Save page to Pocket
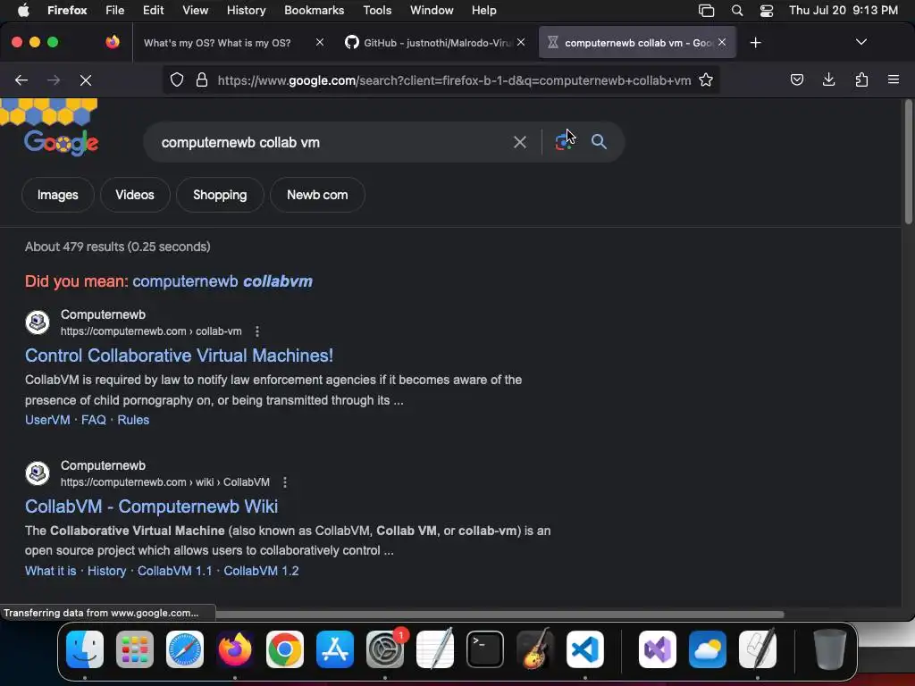The height and width of the screenshot is (686, 915). coord(796,79)
